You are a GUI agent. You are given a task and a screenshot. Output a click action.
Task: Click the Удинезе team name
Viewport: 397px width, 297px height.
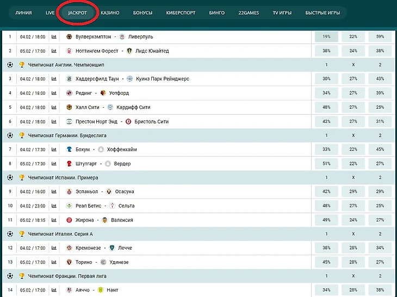pos(119,262)
